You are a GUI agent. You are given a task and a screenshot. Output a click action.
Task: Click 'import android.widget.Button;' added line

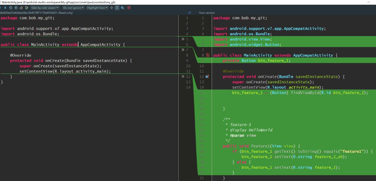point(247,45)
